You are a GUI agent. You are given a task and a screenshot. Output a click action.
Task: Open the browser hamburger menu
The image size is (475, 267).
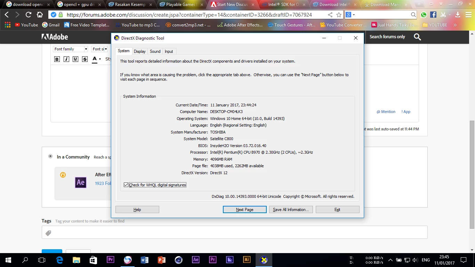pyautogui.click(x=468, y=15)
